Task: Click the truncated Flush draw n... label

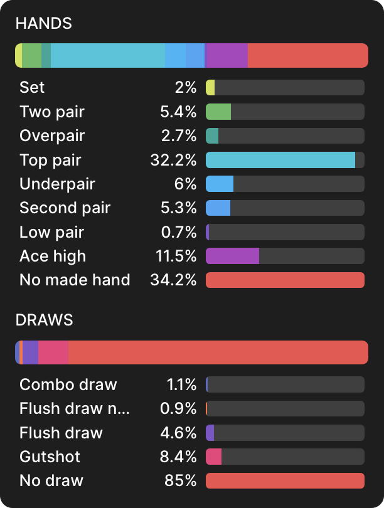Action: click(74, 408)
